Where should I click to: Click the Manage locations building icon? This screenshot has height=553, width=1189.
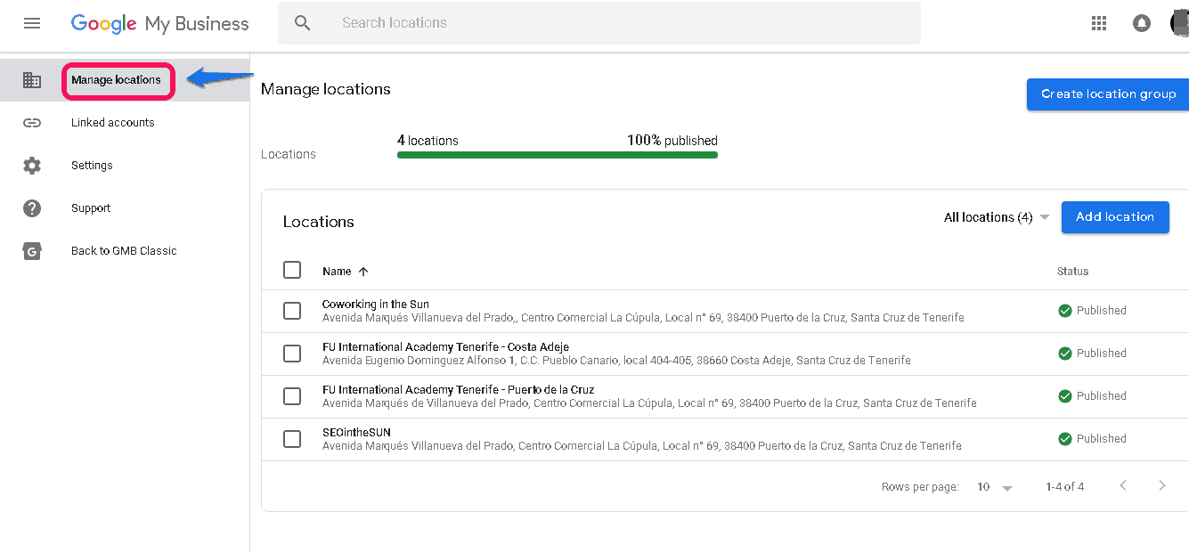[32, 80]
